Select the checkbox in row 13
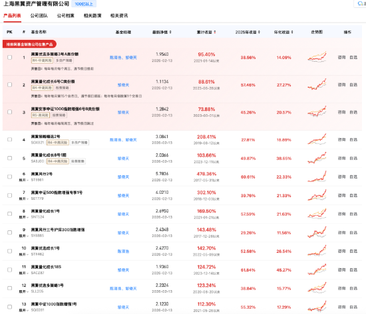 coord(9,307)
